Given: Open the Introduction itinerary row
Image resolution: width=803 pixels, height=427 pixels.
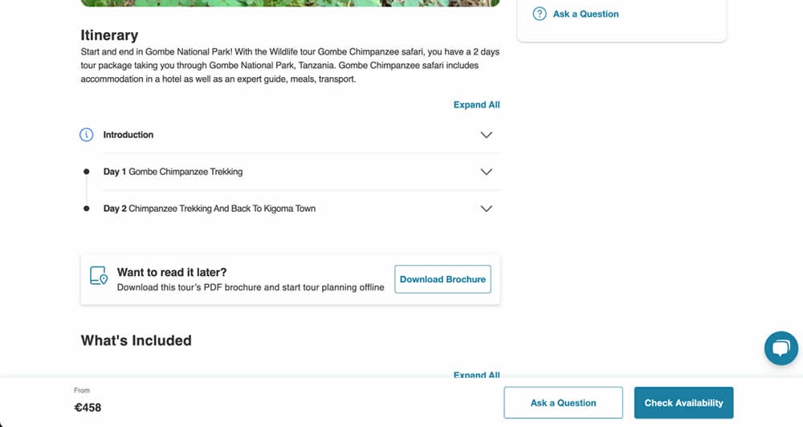Looking at the screenshot, I should (x=128, y=135).
